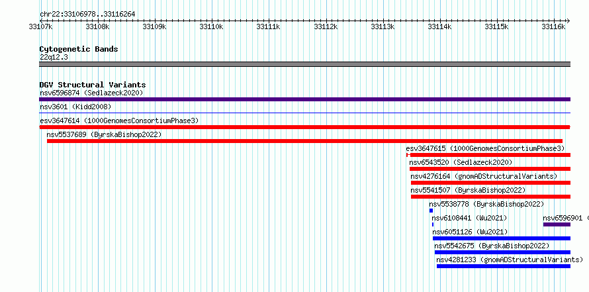Select the dark purple nsv6596901 bar

[557, 224]
